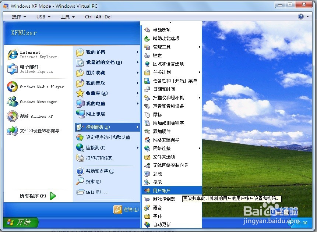Click 电源选项 power options icon
Image resolution: width=317 pixels, height=232 pixels.
147,30
